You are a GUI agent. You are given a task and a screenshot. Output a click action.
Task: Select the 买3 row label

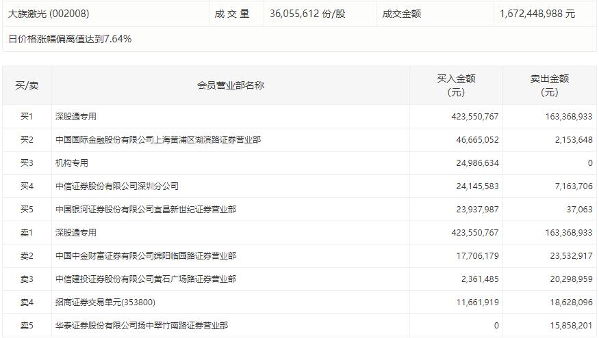pyautogui.click(x=27, y=163)
